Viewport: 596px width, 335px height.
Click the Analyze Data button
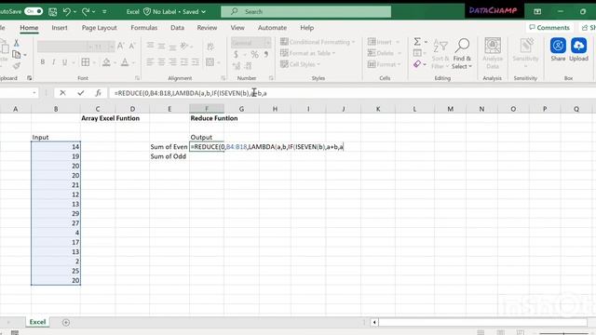coord(493,53)
